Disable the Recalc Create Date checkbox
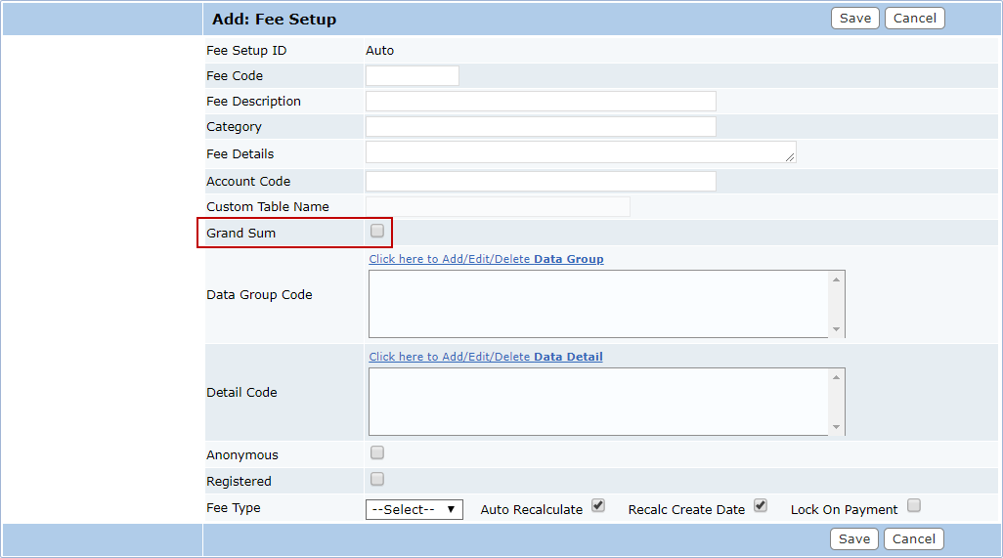Viewport: 1003px width, 558px height. click(761, 506)
